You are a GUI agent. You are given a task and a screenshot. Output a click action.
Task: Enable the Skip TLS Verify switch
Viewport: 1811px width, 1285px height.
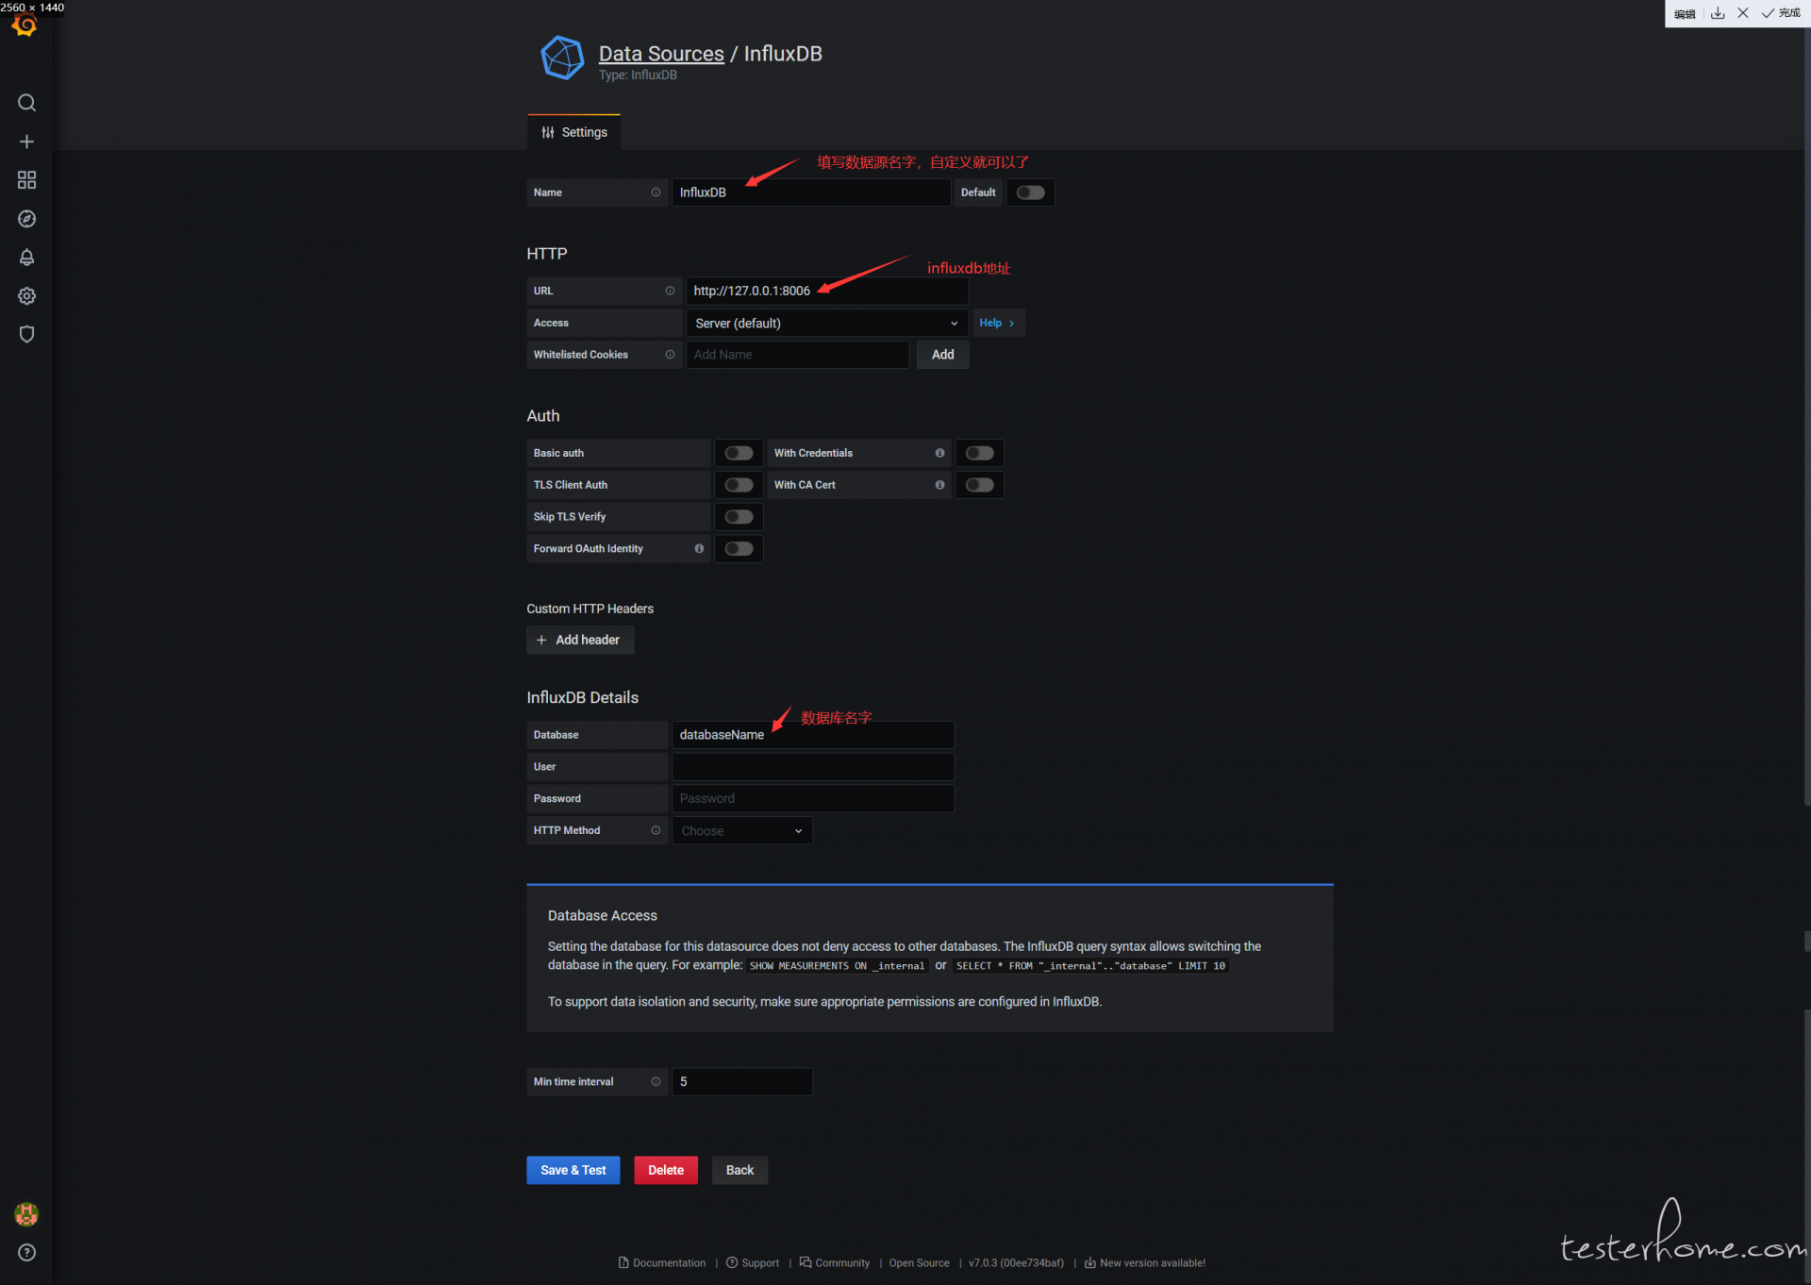739,517
